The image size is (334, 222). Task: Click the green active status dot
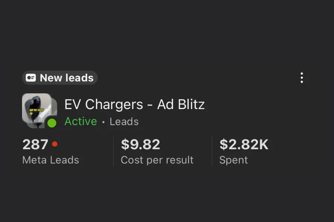click(52, 123)
